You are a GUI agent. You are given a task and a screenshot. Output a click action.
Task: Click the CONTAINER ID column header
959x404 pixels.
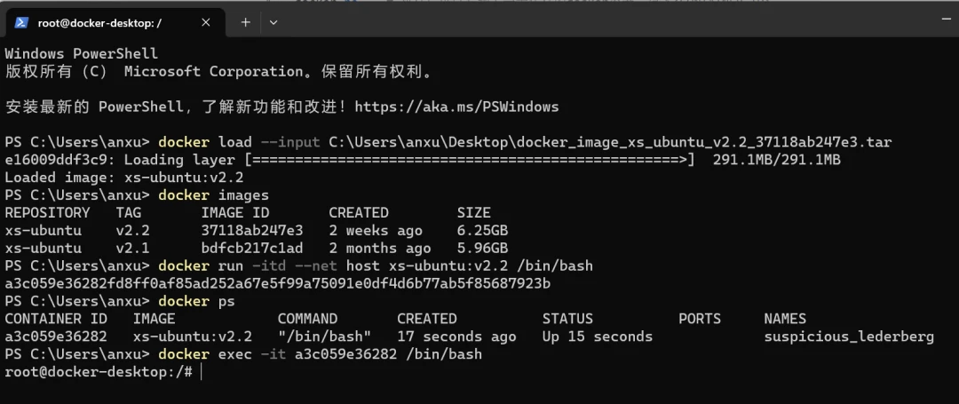point(56,319)
